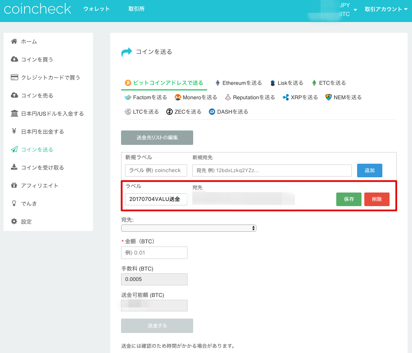
Task: Click the Reputation (Augur) icon
Action: point(228,97)
